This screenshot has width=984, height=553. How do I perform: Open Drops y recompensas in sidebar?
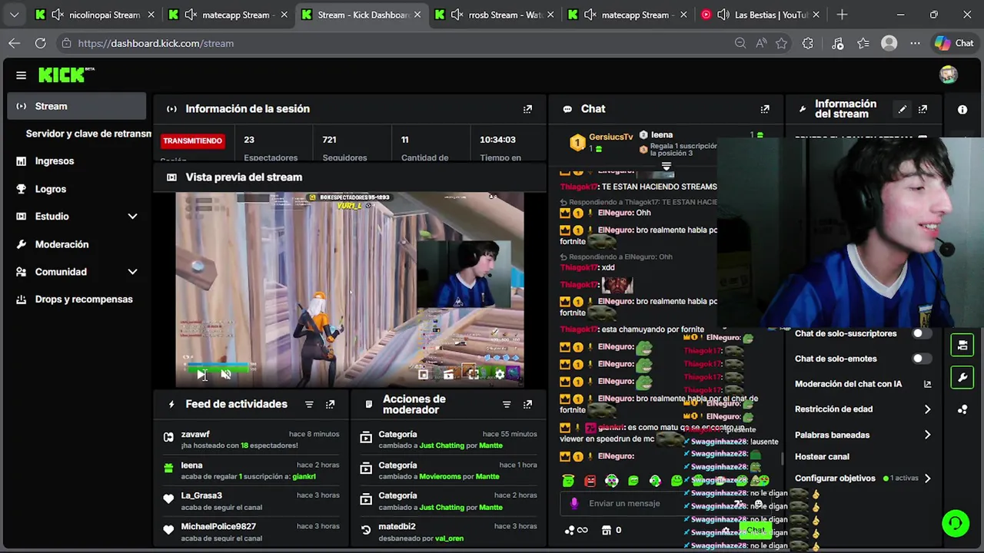pos(84,300)
